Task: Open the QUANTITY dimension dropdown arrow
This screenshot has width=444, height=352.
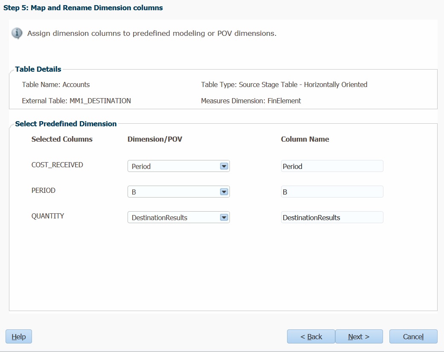Action: 224,218
